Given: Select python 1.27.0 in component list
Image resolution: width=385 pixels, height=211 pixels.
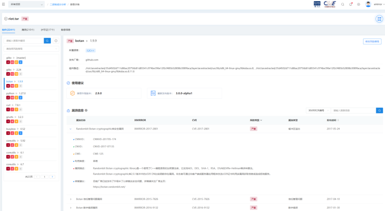Looking at the screenshot, I should click(x=31, y=96).
